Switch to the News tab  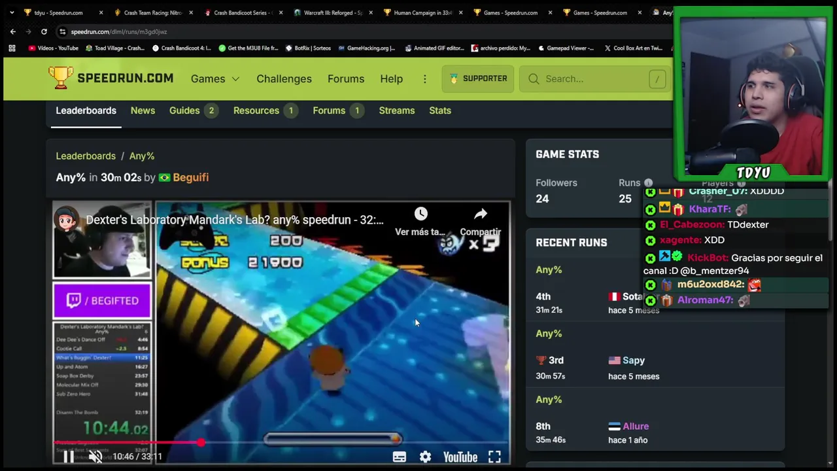143,111
